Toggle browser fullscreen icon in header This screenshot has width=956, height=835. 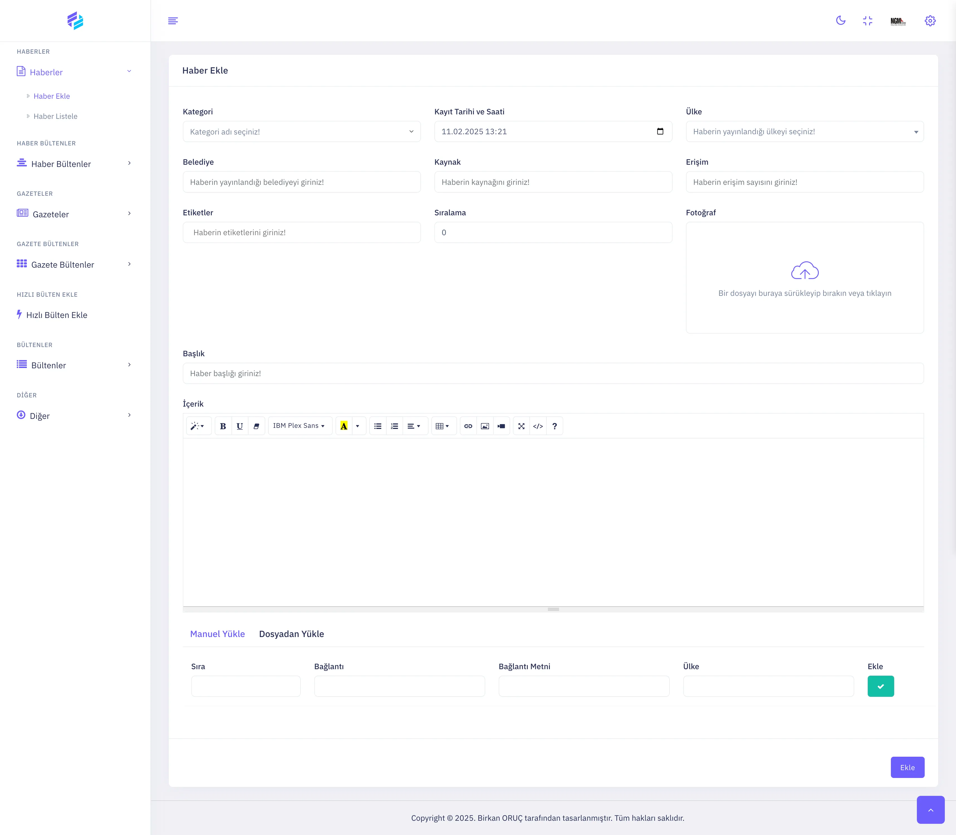click(x=867, y=20)
